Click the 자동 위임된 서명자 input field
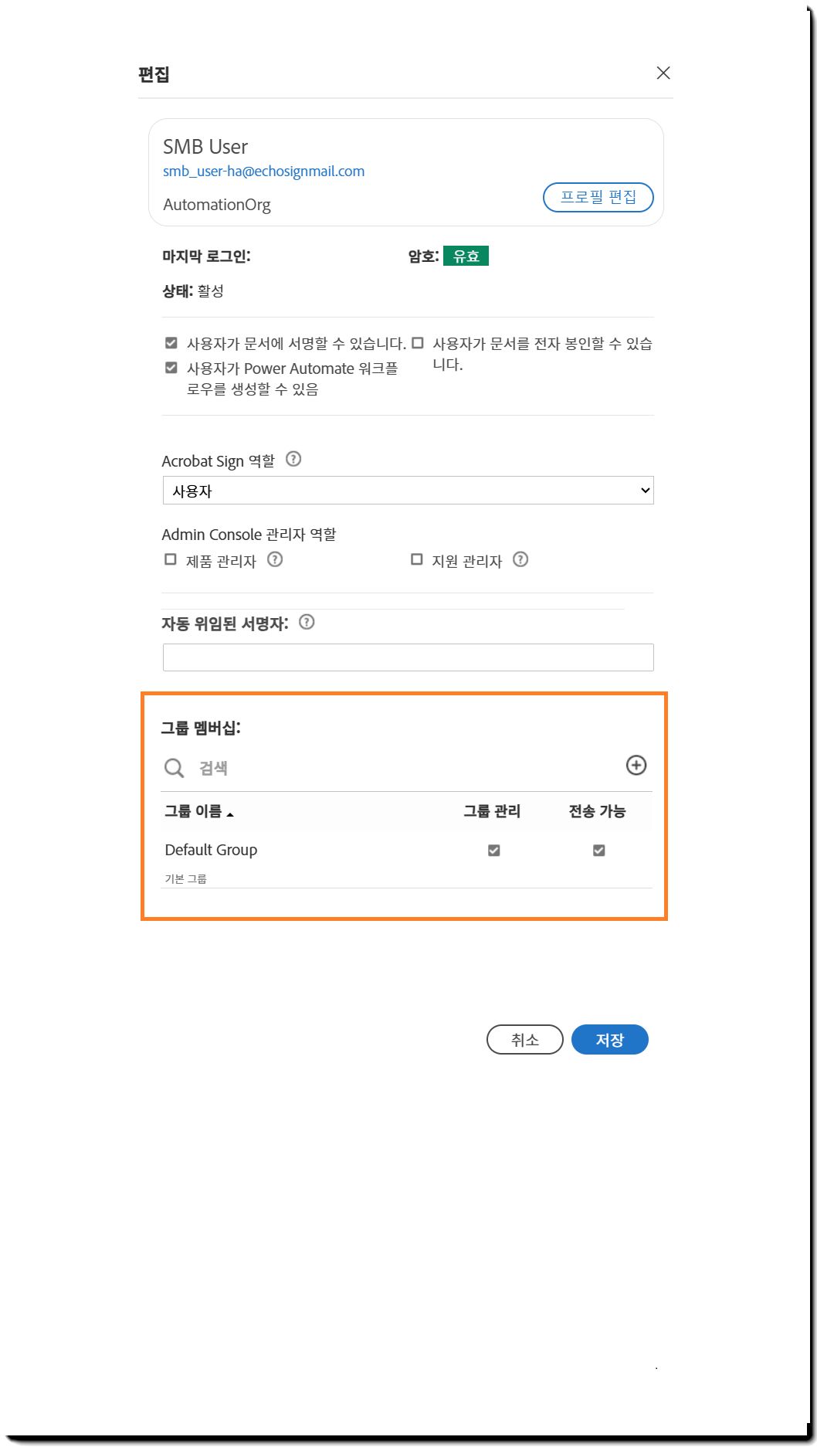Viewport: 817px width, 1447px height. pyautogui.click(x=408, y=657)
